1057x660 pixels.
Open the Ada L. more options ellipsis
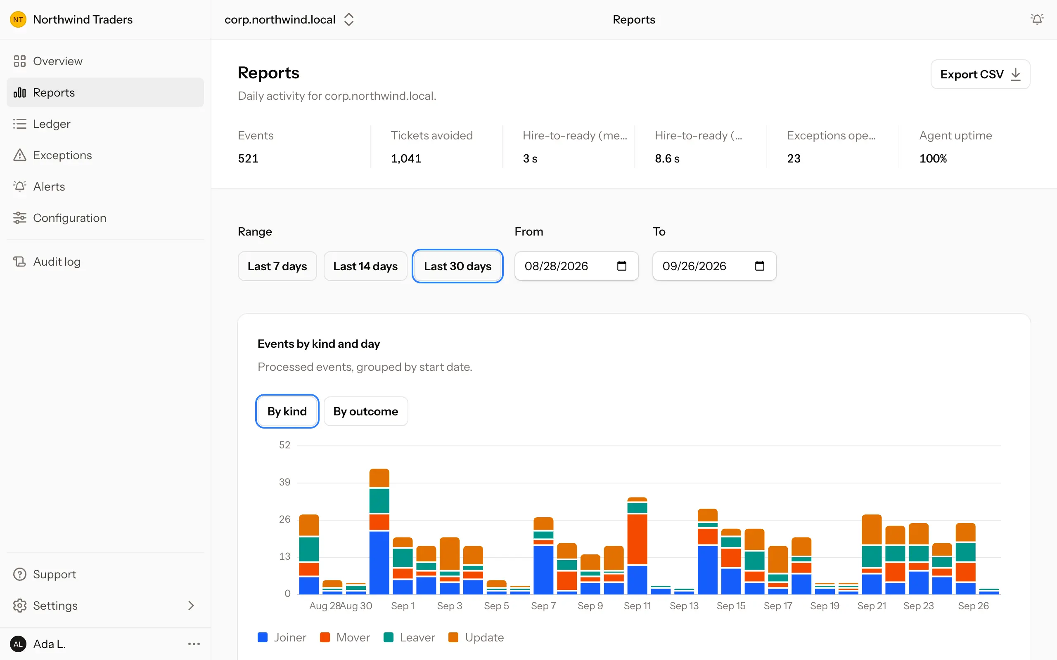[x=194, y=644]
